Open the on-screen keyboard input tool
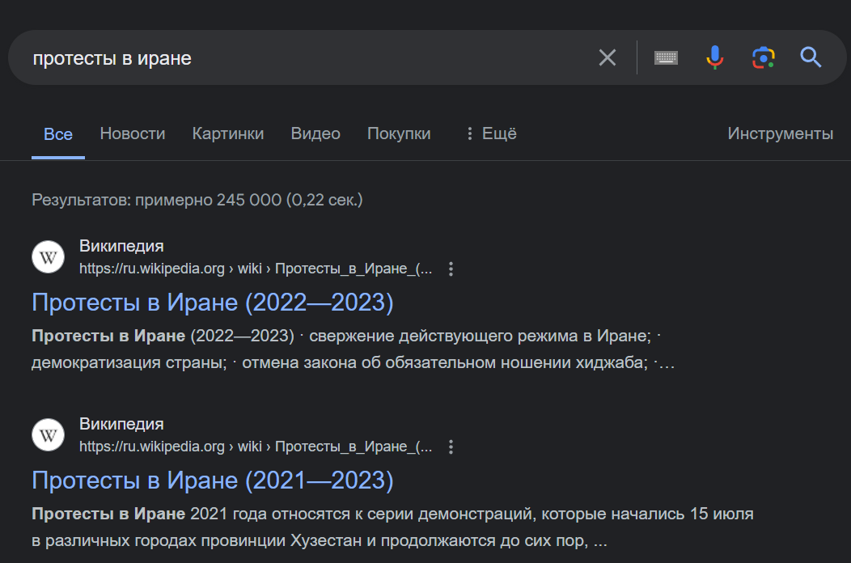851x563 pixels. pos(666,57)
